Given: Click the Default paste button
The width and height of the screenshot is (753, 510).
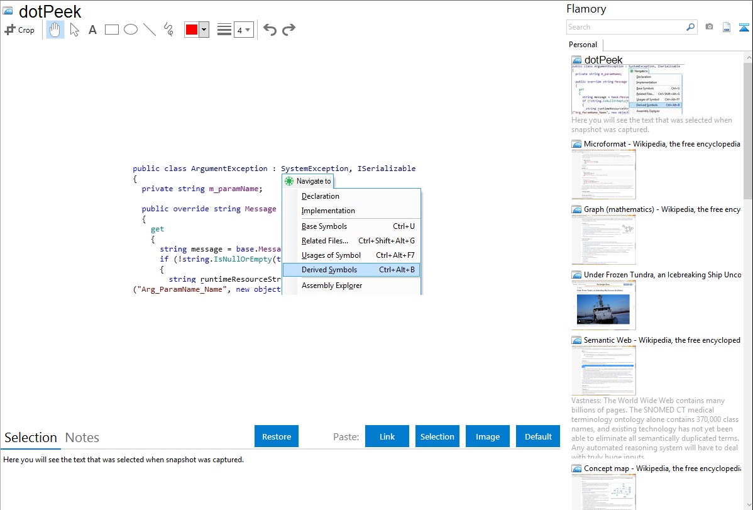Looking at the screenshot, I should [538, 436].
